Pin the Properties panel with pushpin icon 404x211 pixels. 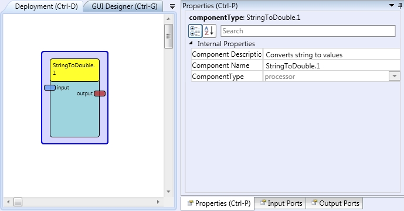(x=400, y=6)
